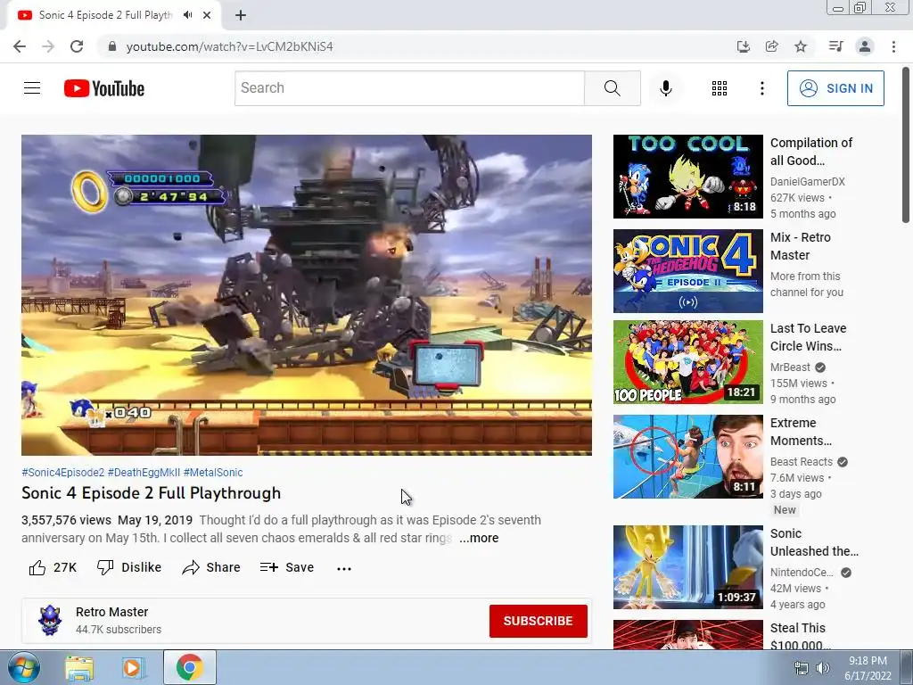Viewport: 913px width, 685px height.
Task: Click the Chrome taskbar icon
Action: [189, 667]
